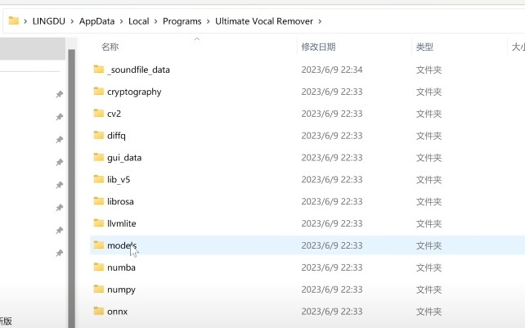Sort by the 类型 column header
525x328 pixels.
pos(424,47)
